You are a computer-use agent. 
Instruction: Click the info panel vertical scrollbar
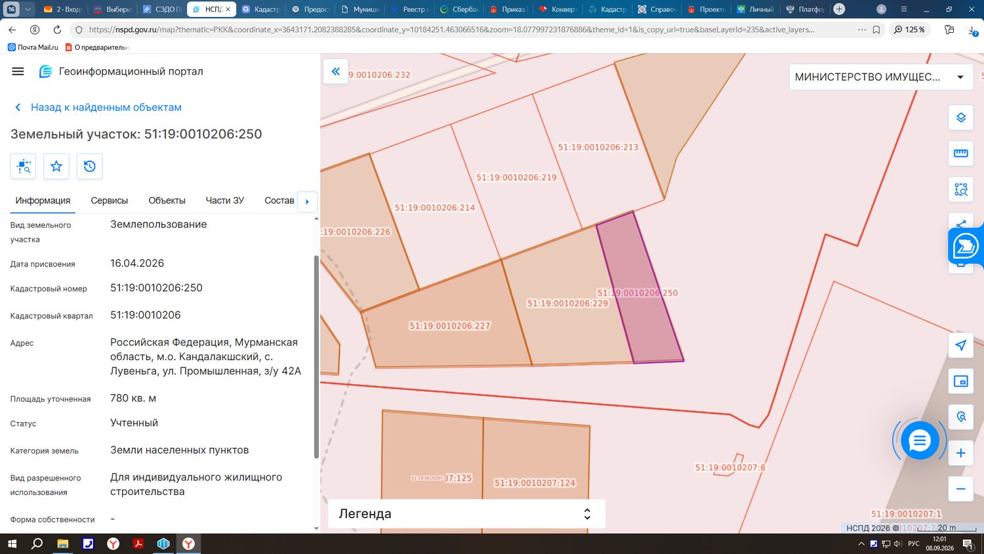pyautogui.click(x=316, y=356)
